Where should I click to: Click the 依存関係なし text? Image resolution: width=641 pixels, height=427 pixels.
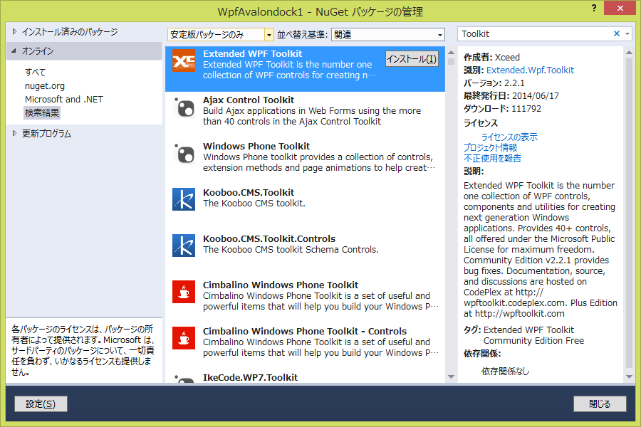[x=505, y=371]
